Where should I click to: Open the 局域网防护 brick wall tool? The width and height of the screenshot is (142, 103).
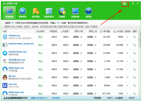(x=49, y=13)
